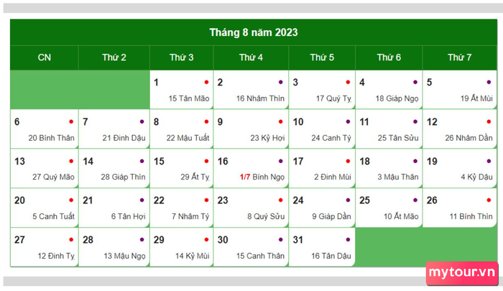Screen dimensions: 503x291
Task: Open the mytour.vn logo badge
Action: (462, 273)
